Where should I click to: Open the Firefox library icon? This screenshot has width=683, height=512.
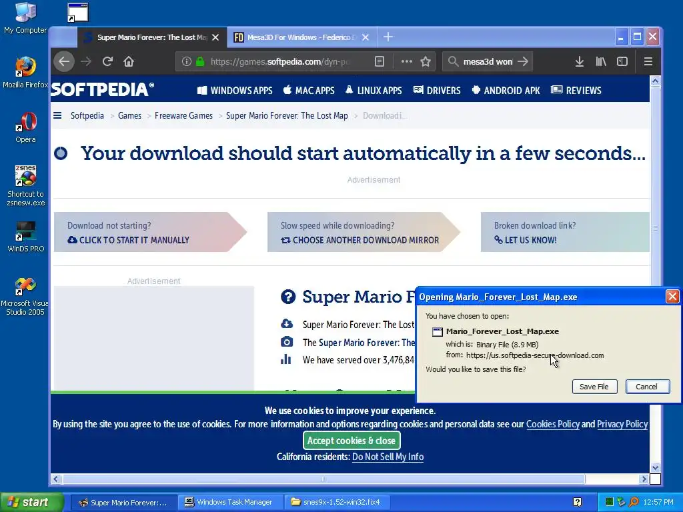601,61
